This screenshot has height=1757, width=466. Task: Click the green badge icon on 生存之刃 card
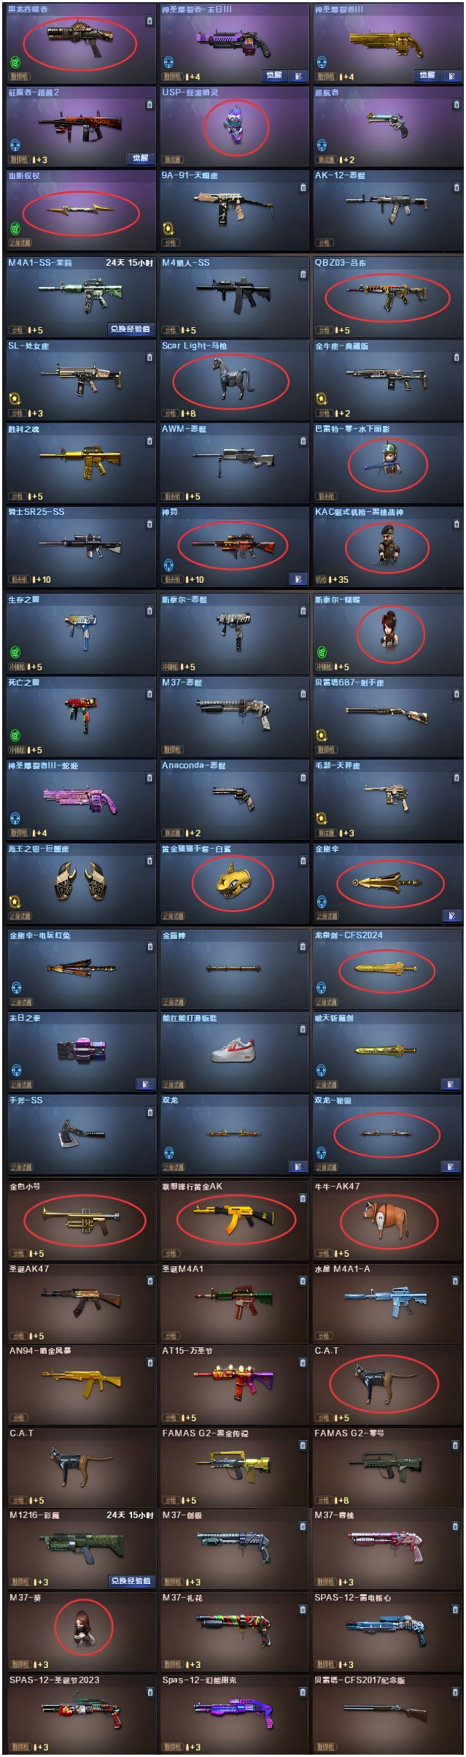(x=15, y=652)
